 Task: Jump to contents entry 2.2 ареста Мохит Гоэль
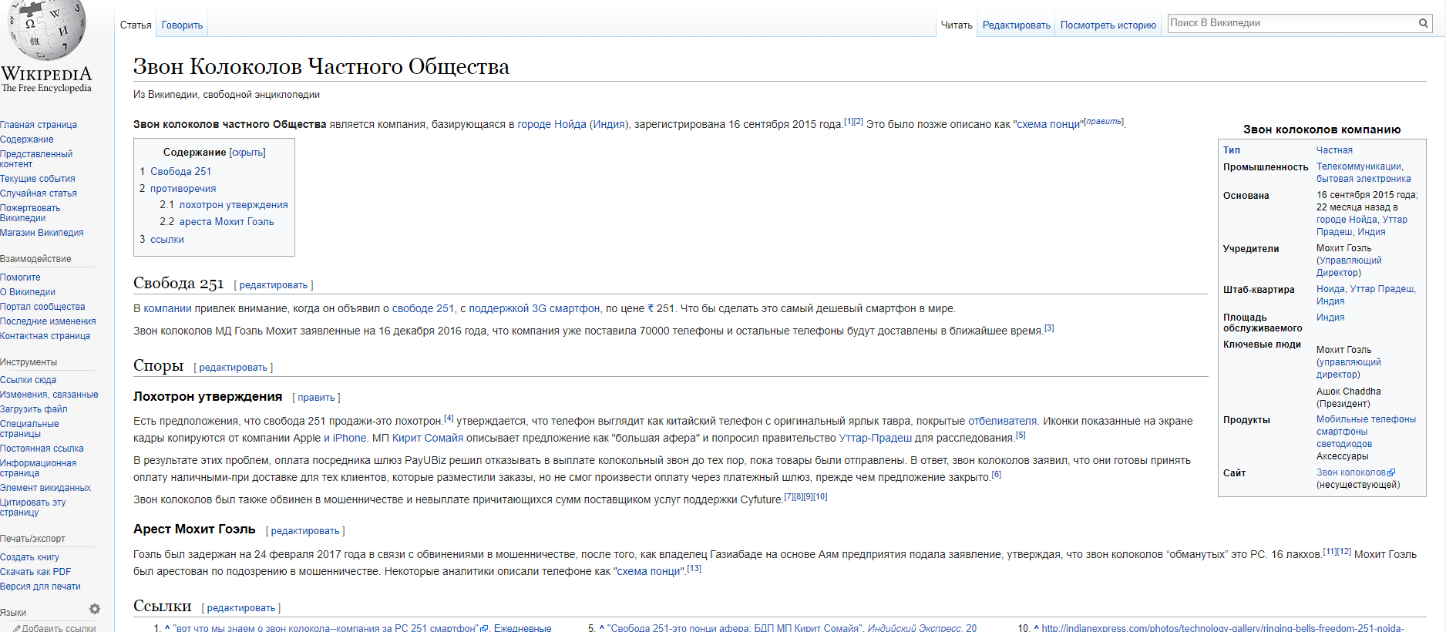tap(217, 222)
